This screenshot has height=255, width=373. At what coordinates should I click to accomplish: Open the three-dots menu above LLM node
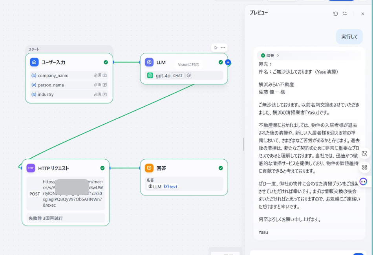pos(223,48)
